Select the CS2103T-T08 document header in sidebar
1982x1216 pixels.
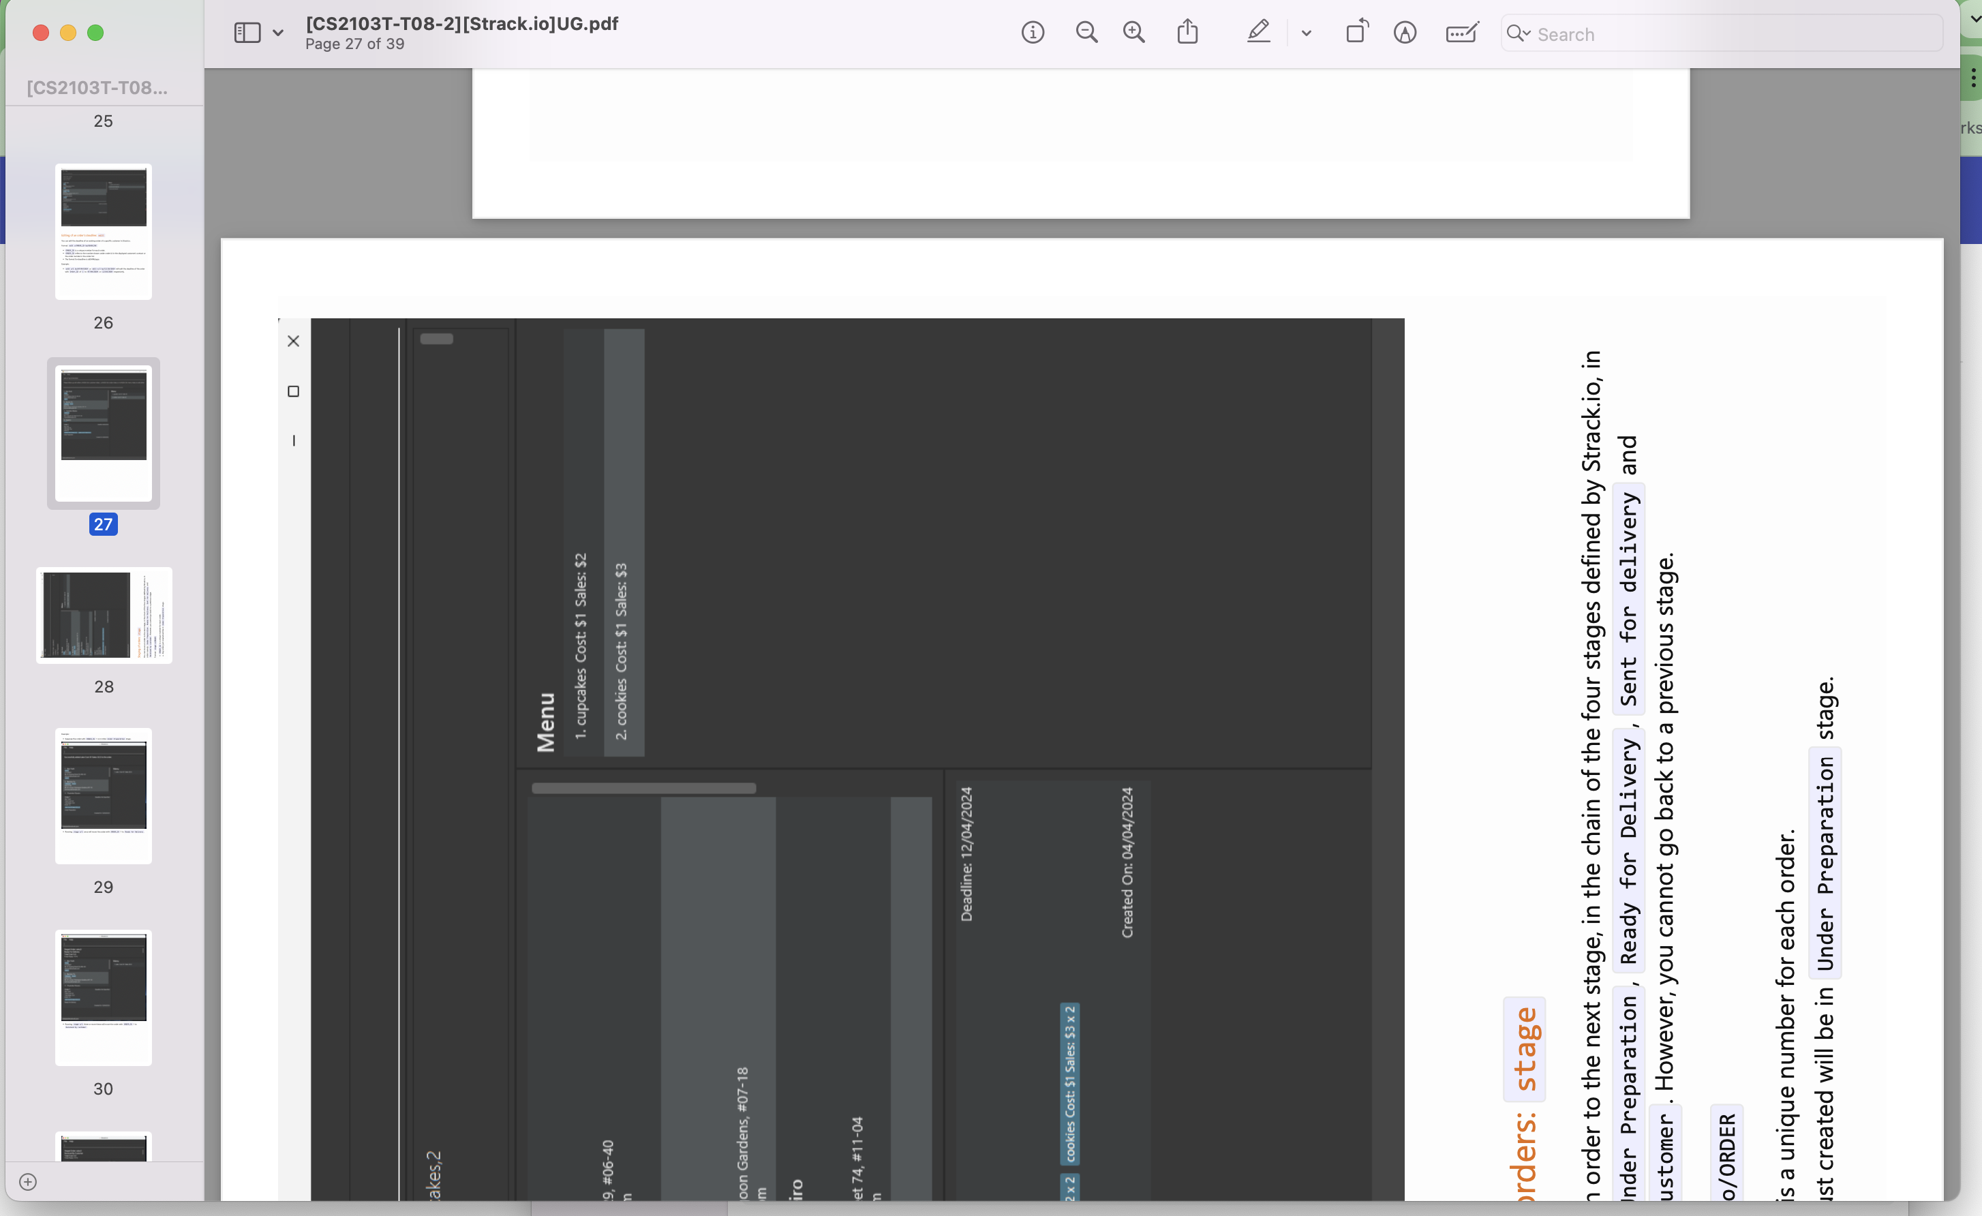click(x=97, y=88)
